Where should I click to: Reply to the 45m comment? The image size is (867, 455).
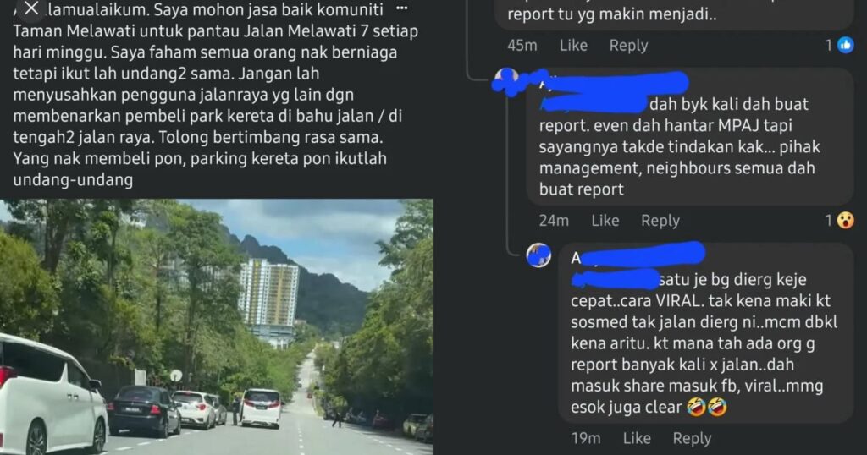pos(629,46)
